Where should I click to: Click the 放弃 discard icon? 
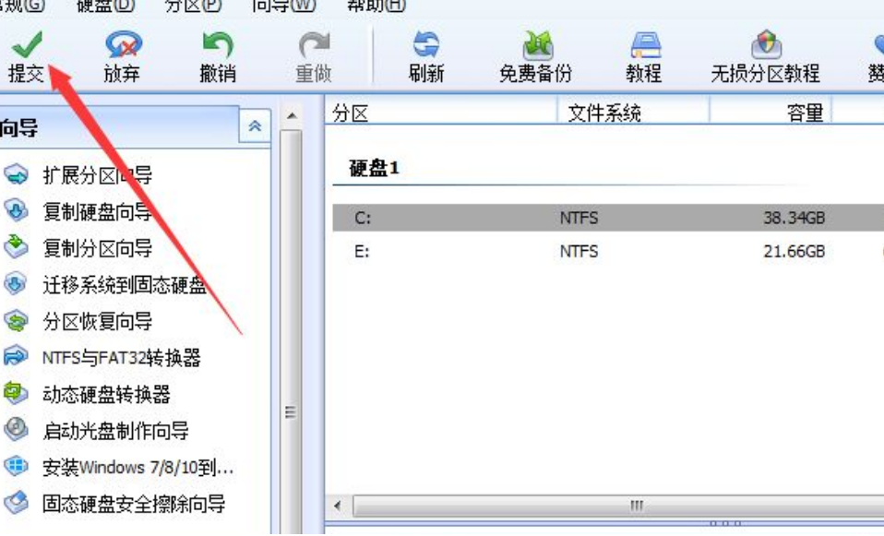[x=123, y=44]
